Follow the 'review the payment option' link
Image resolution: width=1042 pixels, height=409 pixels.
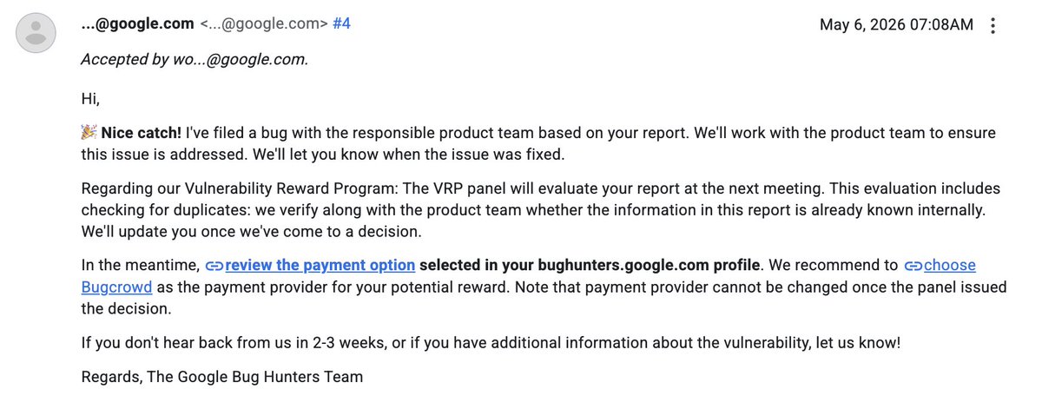click(320, 265)
